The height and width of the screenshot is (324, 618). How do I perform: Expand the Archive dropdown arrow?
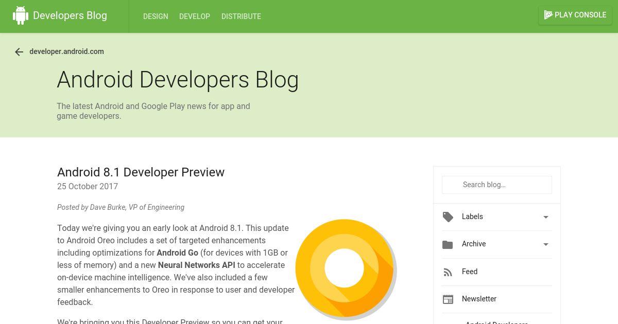[546, 244]
